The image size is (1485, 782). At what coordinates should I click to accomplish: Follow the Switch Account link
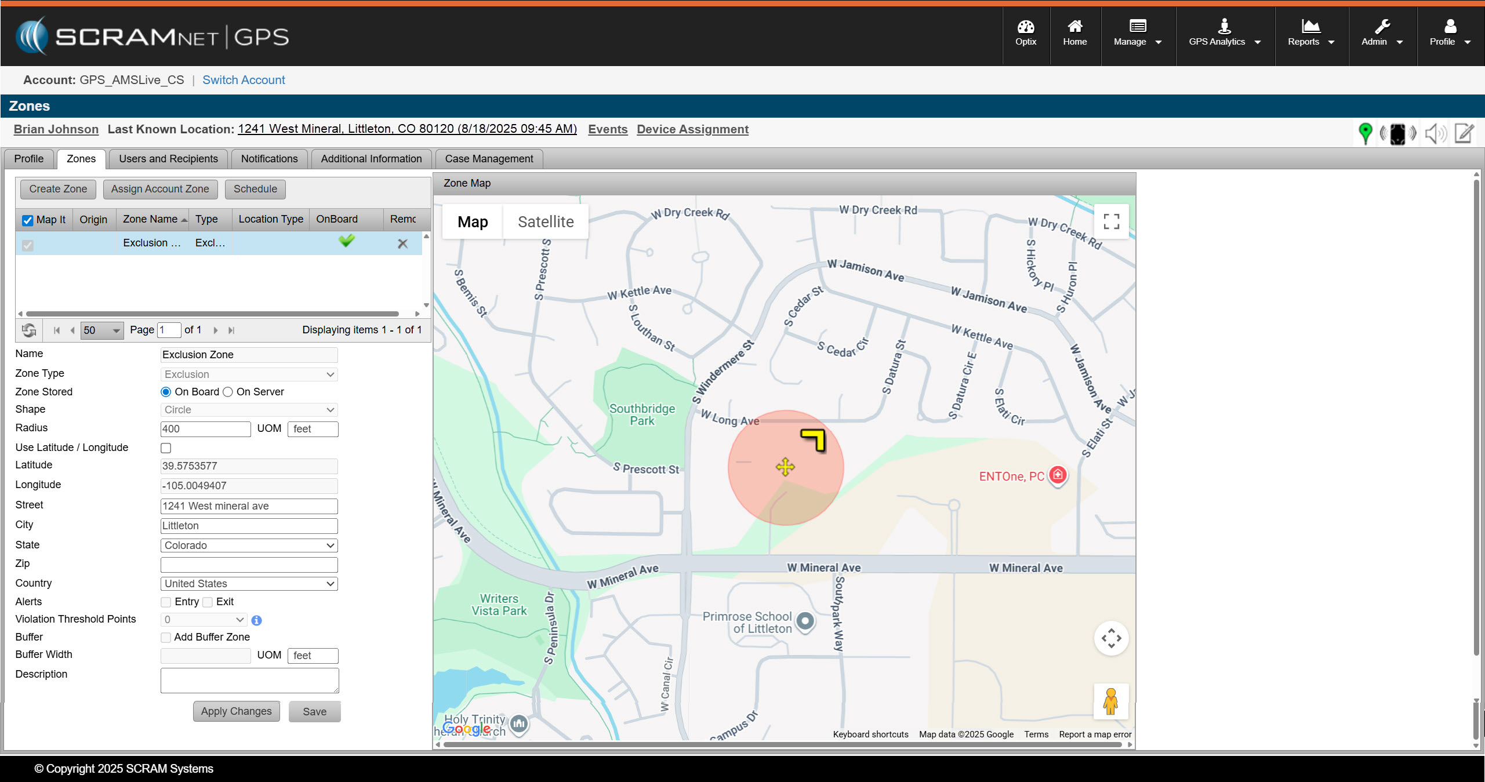[244, 80]
